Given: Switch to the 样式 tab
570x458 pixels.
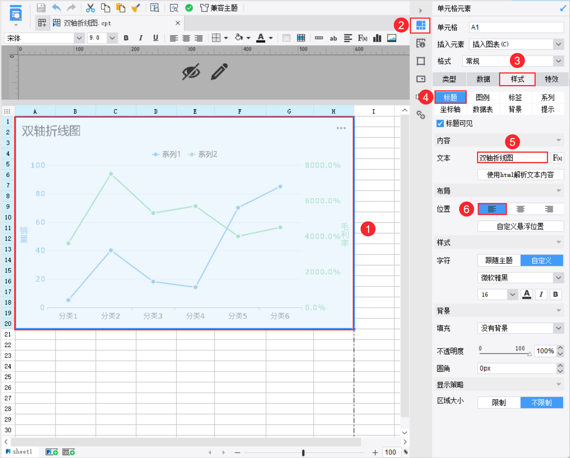Looking at the screenshot, I should coord(517,79).
